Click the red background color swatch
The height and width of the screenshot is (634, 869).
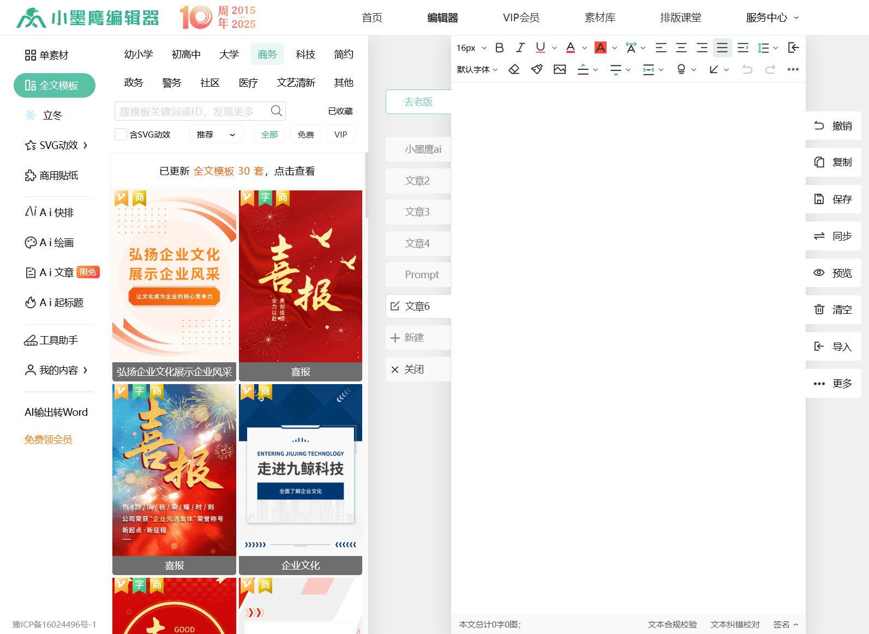(601, 47)
